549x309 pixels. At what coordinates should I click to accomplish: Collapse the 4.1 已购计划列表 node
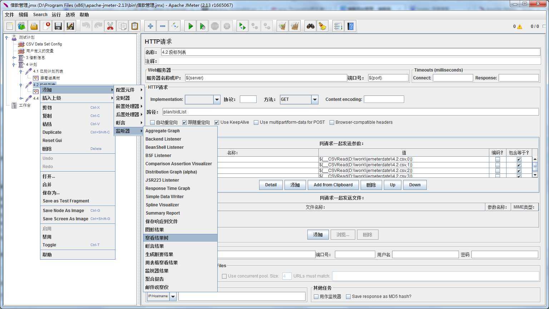pyautogui.click(x=21, y=72)
